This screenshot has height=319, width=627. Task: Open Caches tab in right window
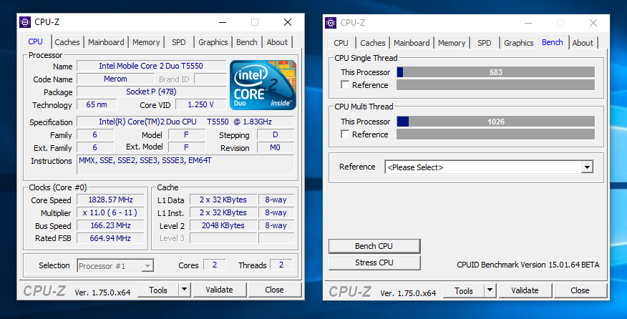(373, 43)
